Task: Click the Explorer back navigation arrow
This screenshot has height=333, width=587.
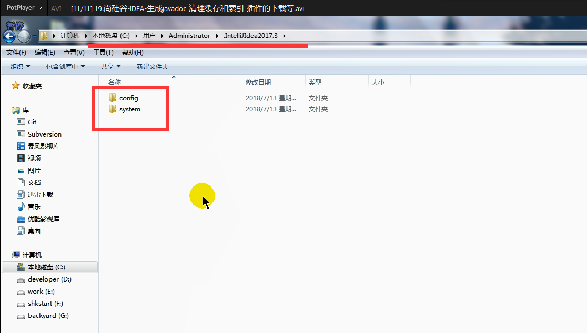Action: click(9, 36)
